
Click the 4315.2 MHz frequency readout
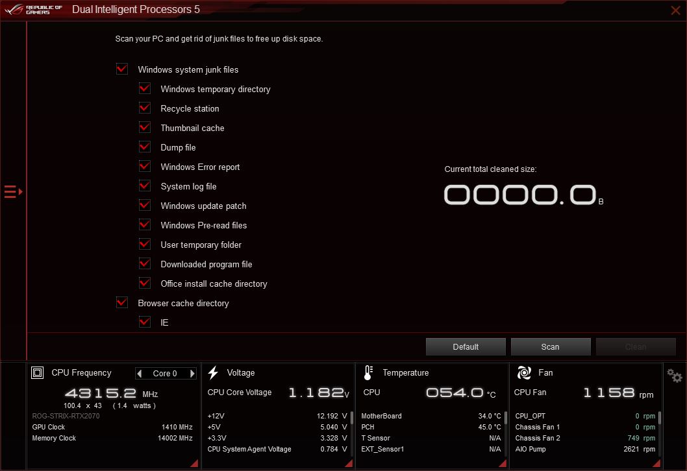[111, 394]
